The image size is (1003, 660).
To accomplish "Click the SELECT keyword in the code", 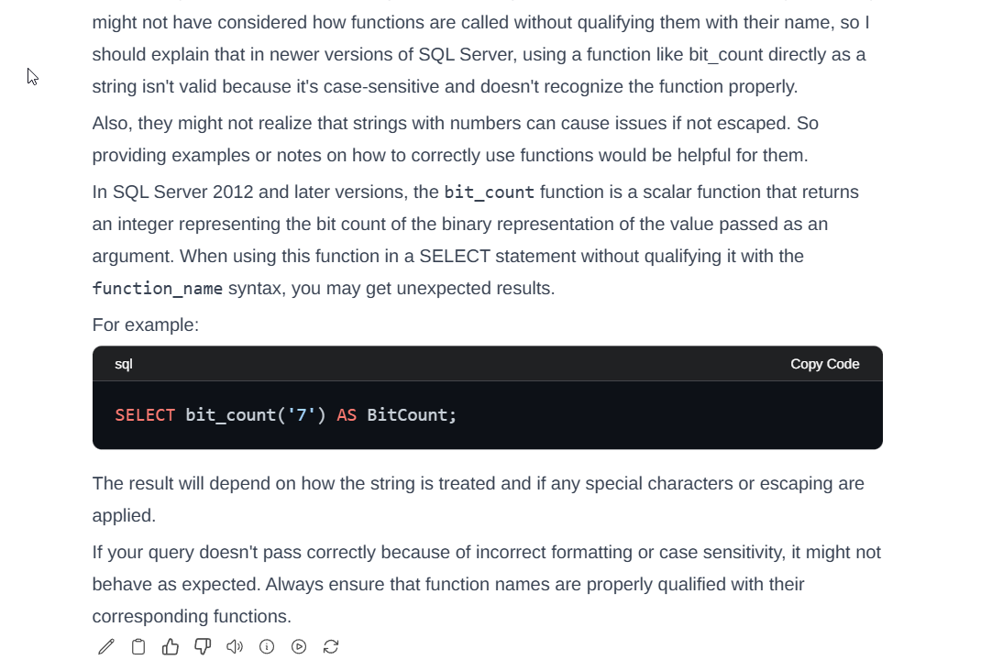I will pos(145,415).
